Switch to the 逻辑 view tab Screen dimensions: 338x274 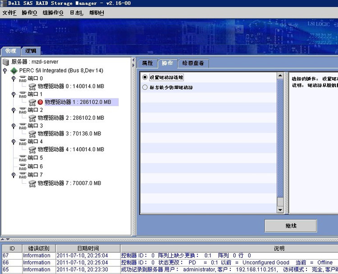(31, 51)
